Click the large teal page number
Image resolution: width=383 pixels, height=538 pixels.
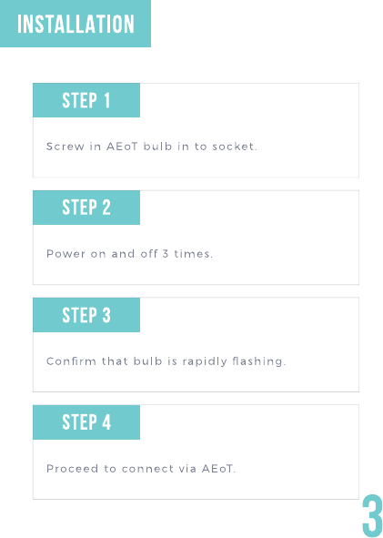tap(372, 516)
